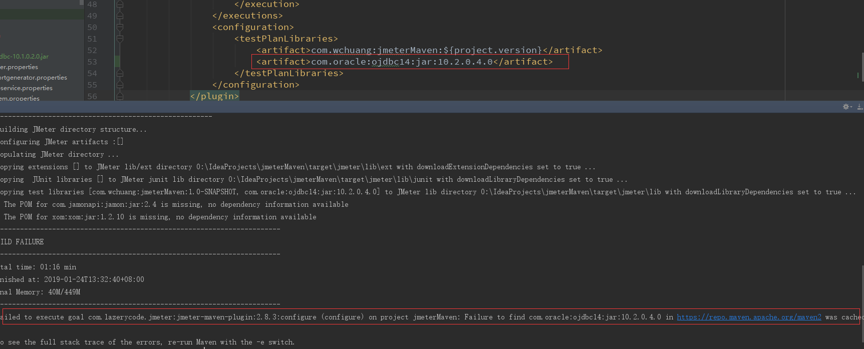This screenshot has width=864, height=349.
Task: Click the 'Copying JUnit libraries' console line
Action: (314, 179)
